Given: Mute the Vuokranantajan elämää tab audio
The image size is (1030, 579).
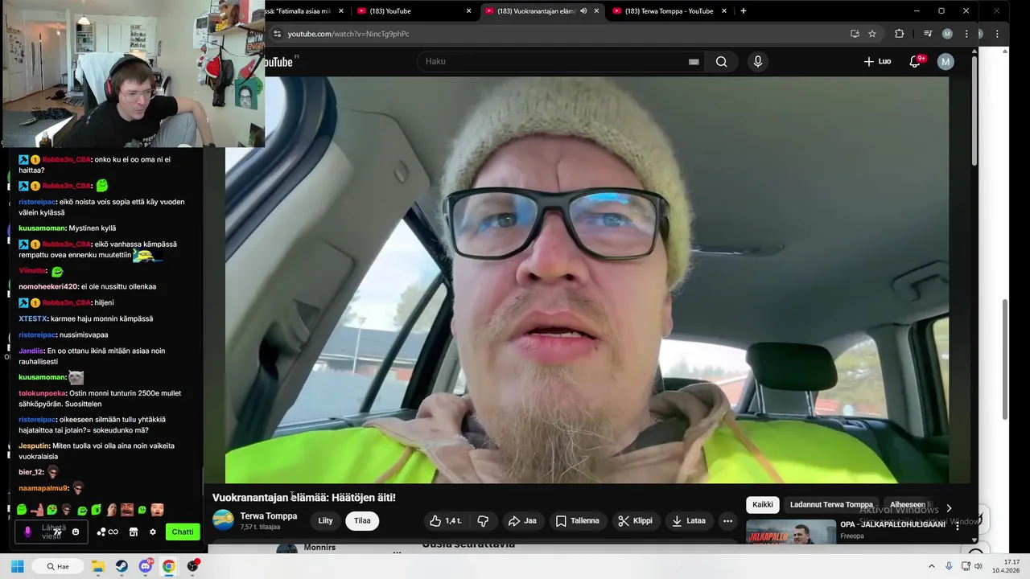Looking at the screenshot, I should [x=583, y=11].
